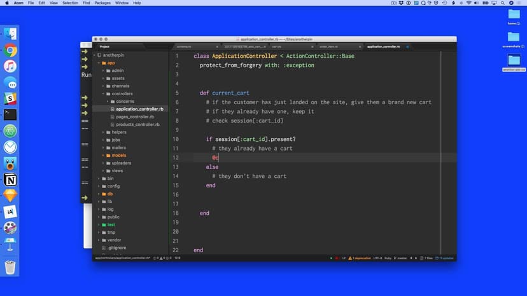
Task: Switch to the schema.rb tab
Action: point(184,46)
